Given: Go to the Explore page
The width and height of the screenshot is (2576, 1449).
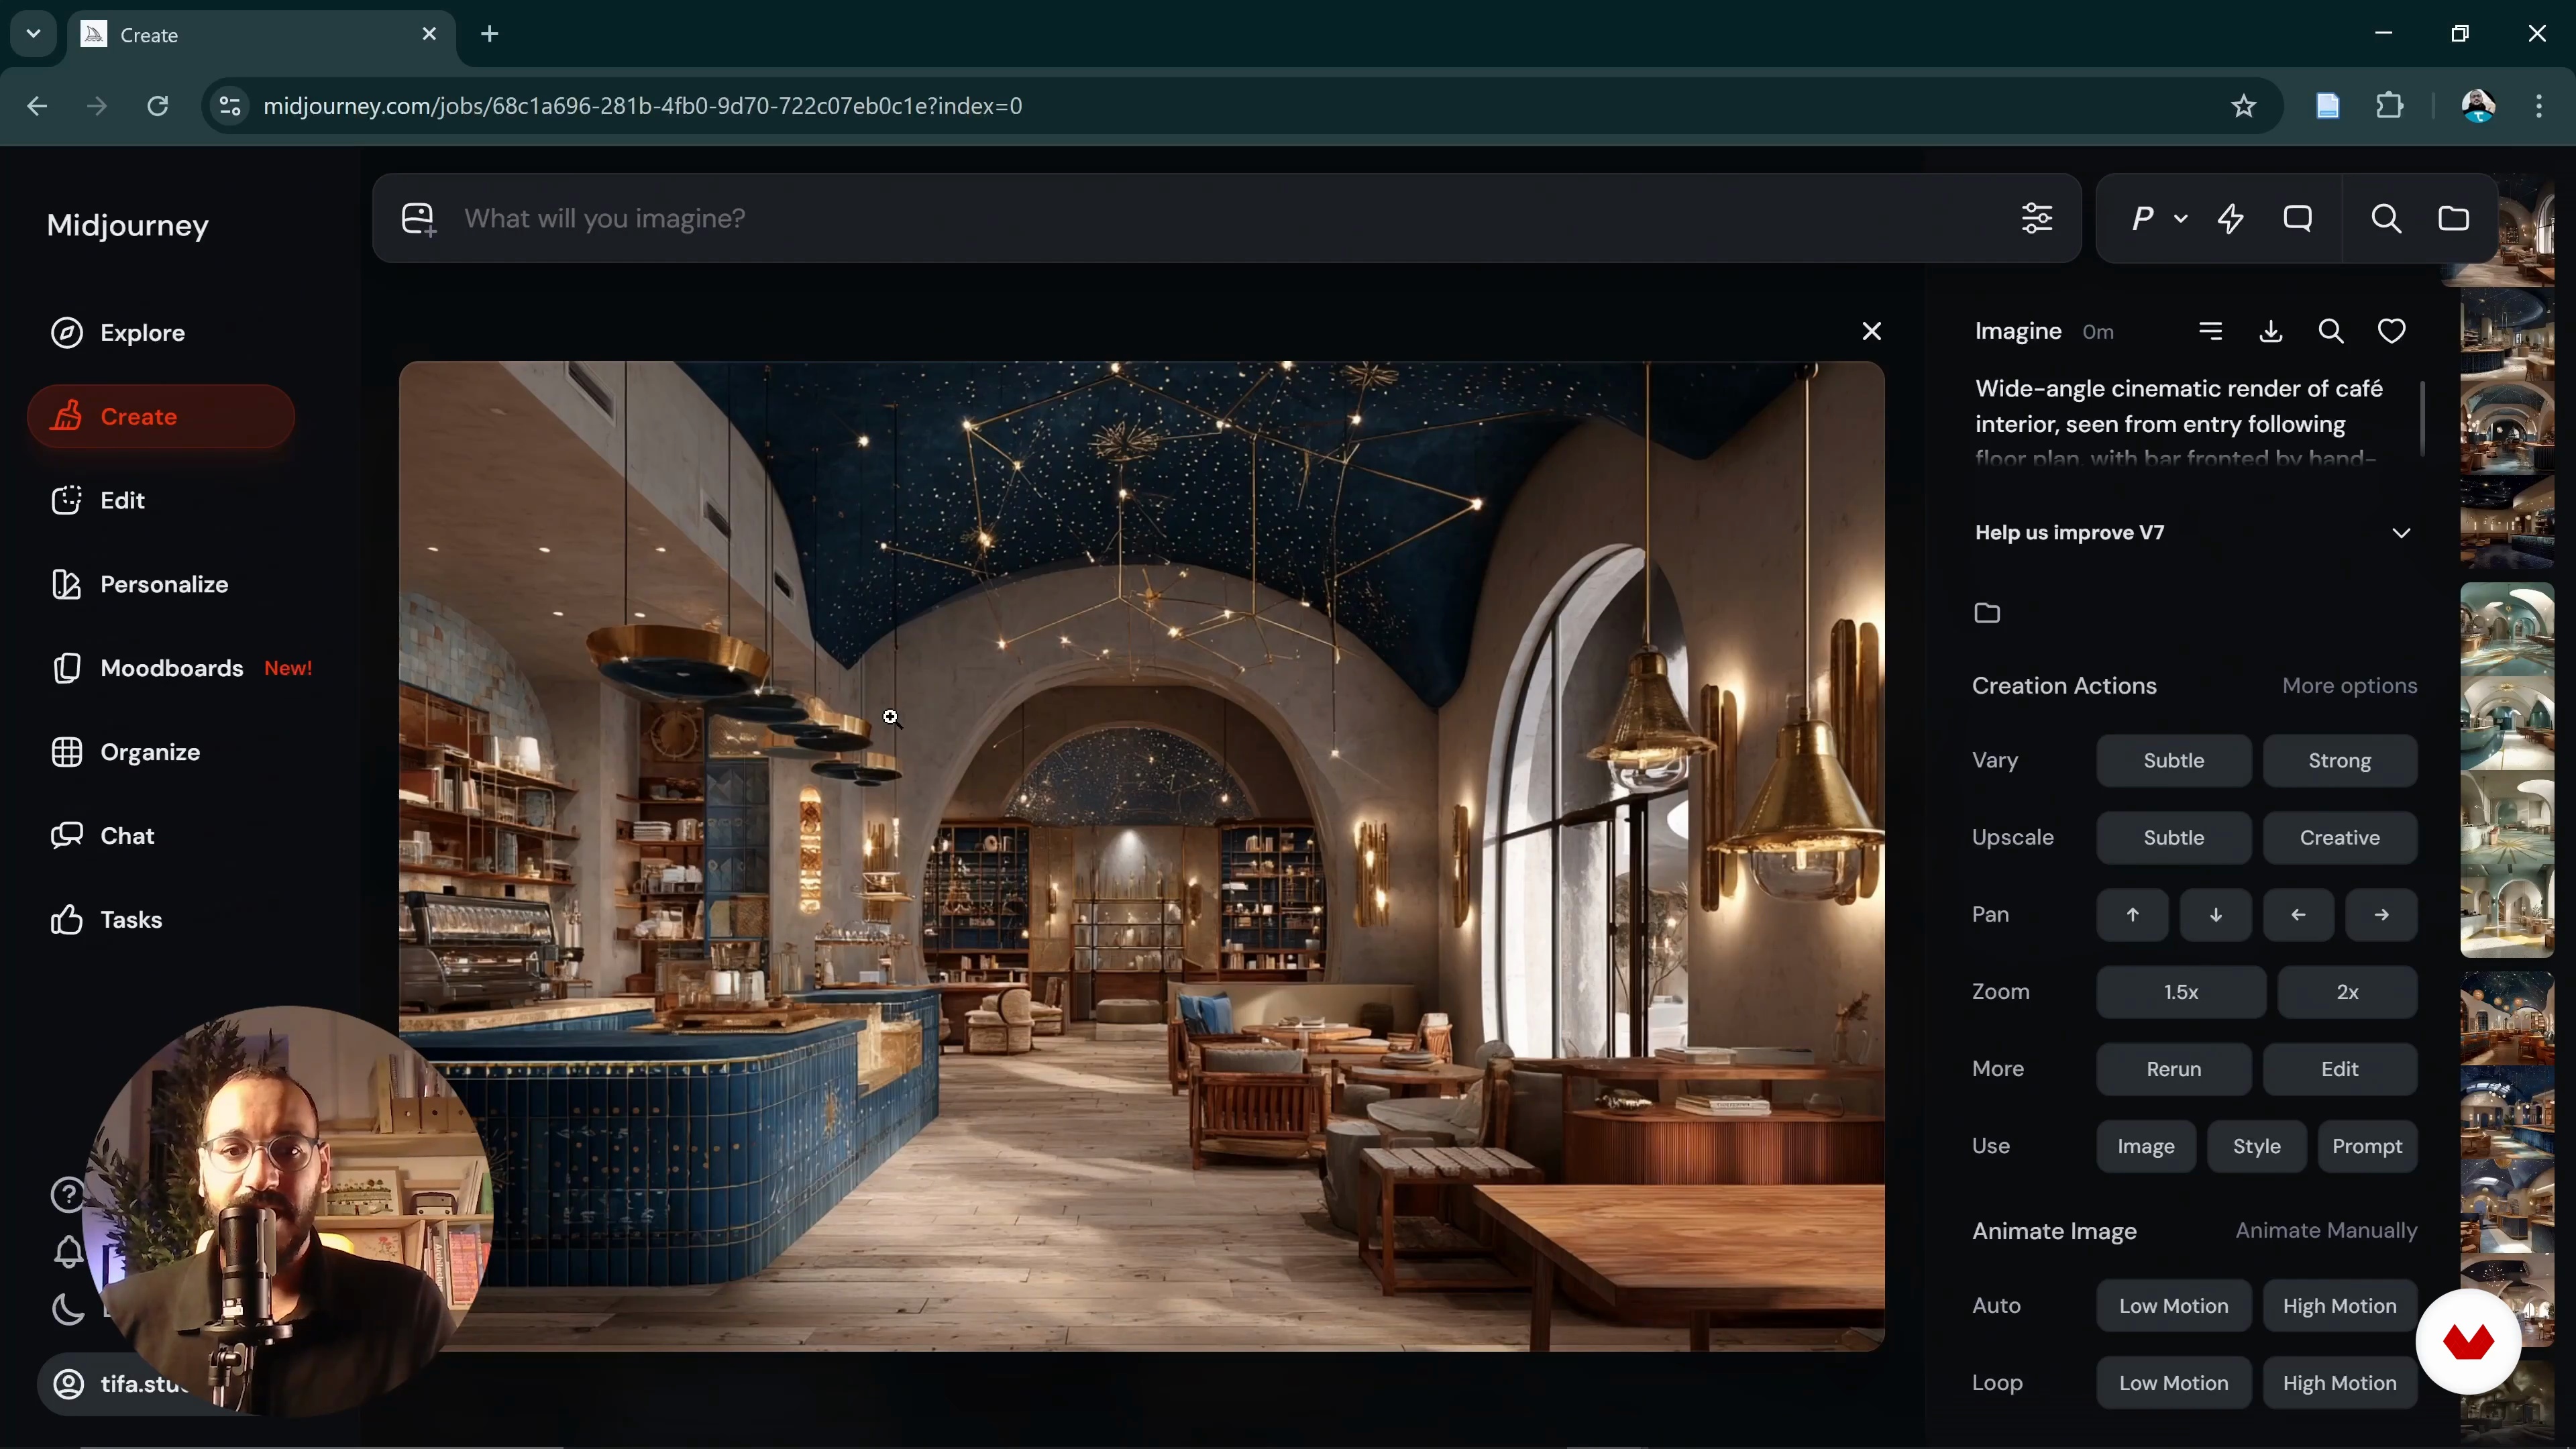Looking at the screenshot, I should pyautogui.click(x=142, y=333).
